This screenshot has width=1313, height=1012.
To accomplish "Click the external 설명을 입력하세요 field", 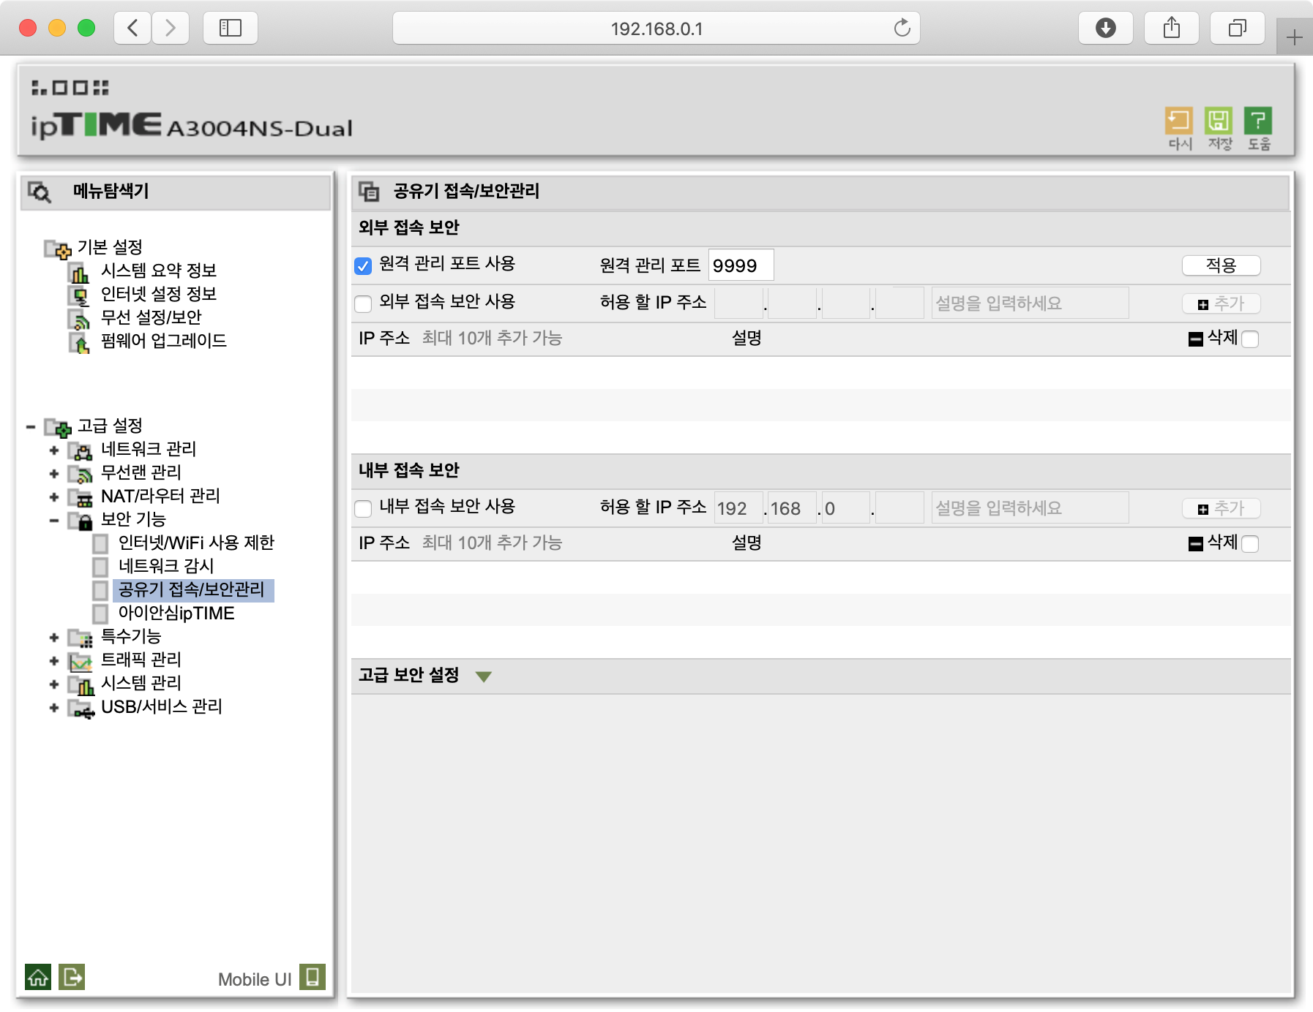I will [x=1030, y=303].
